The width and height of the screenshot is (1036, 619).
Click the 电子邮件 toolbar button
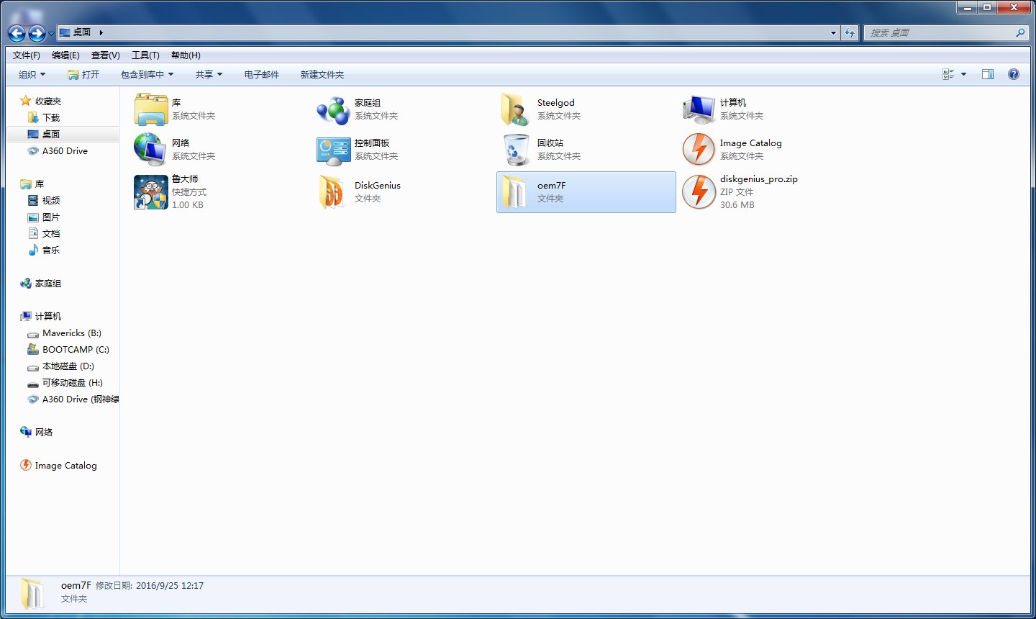[x=262, y=74]
